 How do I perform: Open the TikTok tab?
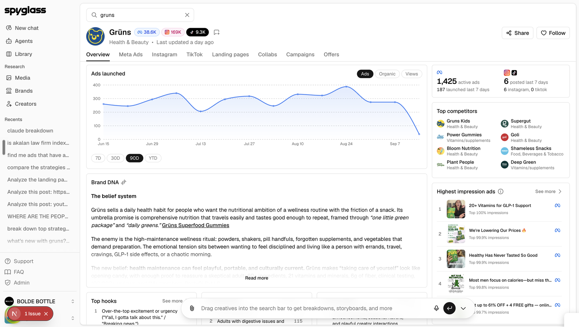click(194, 55)
